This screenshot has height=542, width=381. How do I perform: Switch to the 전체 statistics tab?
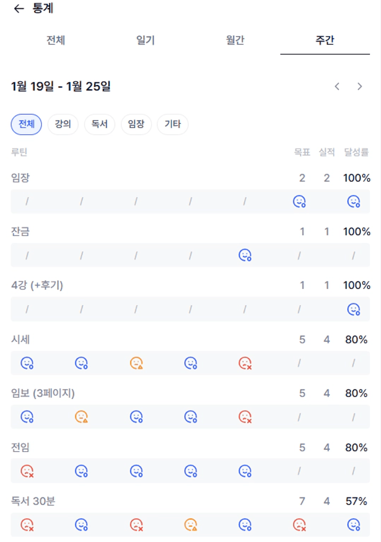(56, 40)
